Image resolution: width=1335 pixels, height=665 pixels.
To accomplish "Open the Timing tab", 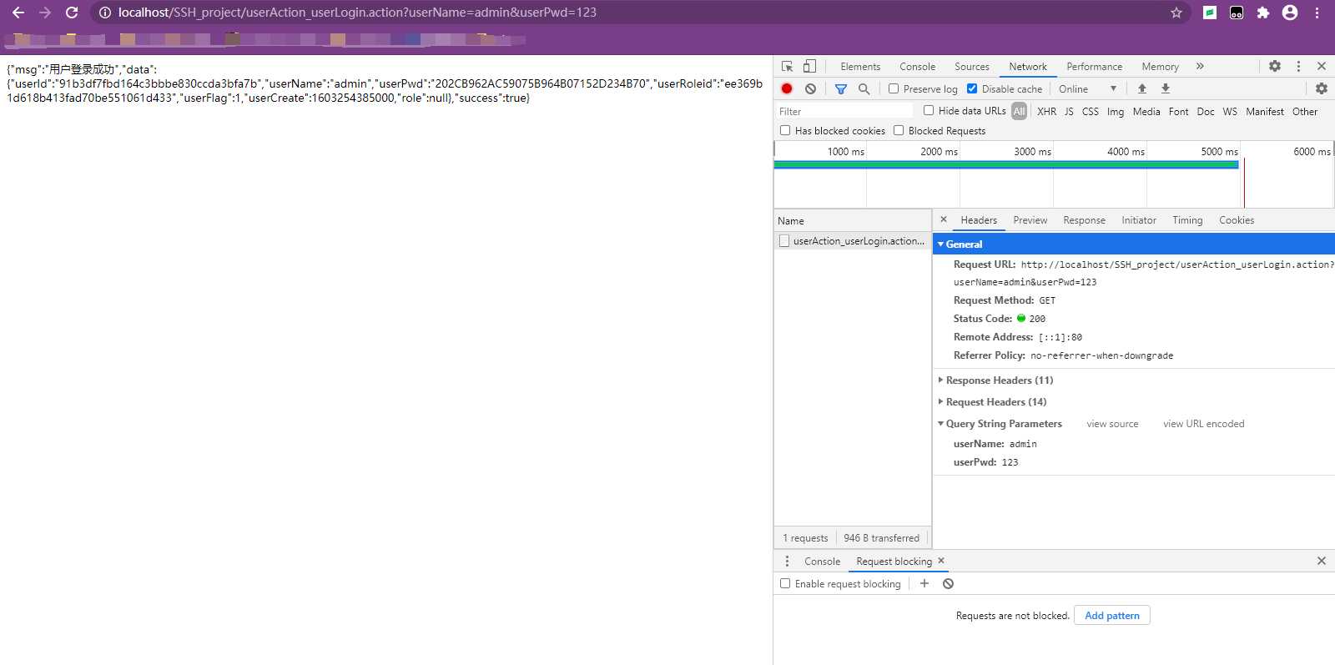I will tap(1187, 220).
